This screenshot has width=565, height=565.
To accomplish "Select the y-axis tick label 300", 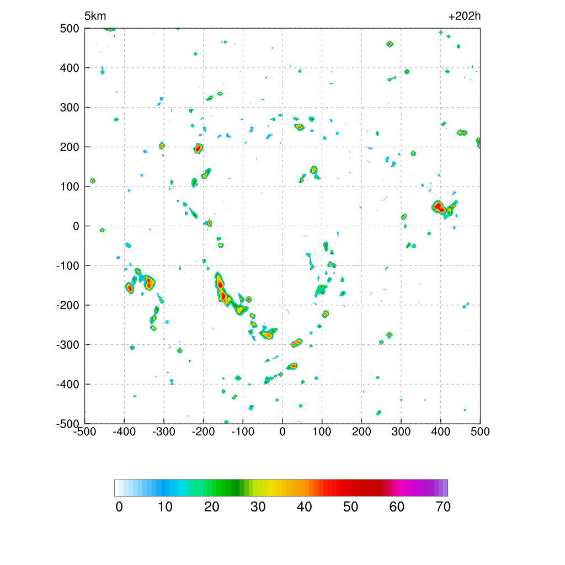I will 70,108.
